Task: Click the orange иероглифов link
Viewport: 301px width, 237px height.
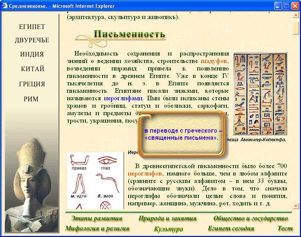Action: click(145, 174)
